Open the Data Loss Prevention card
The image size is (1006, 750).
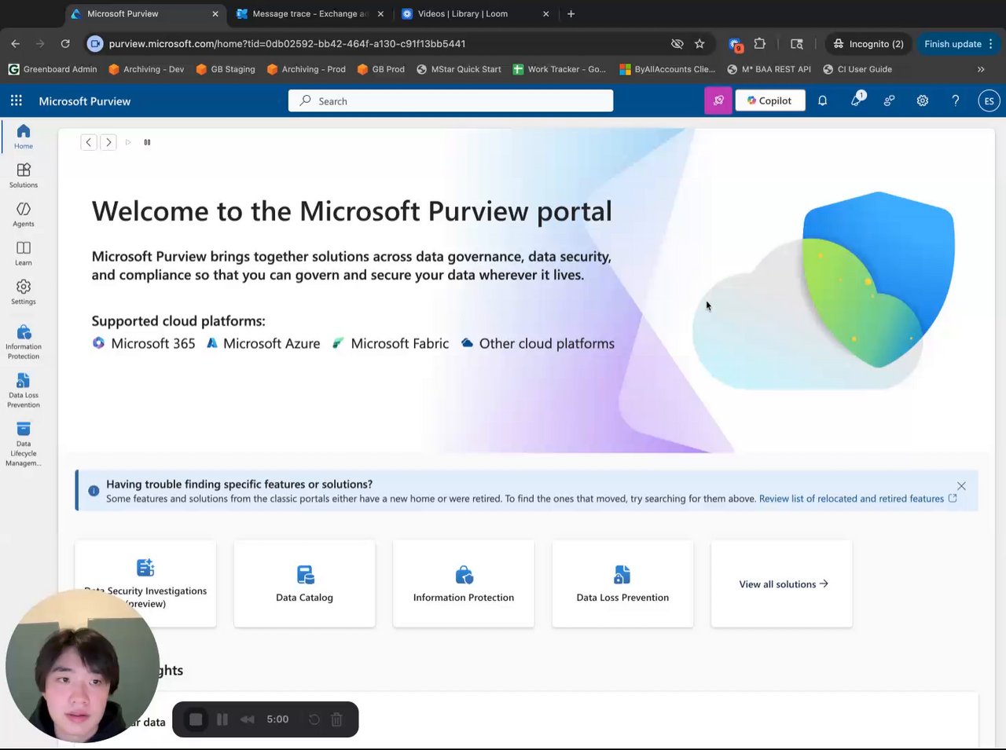[x=622, y=584]
